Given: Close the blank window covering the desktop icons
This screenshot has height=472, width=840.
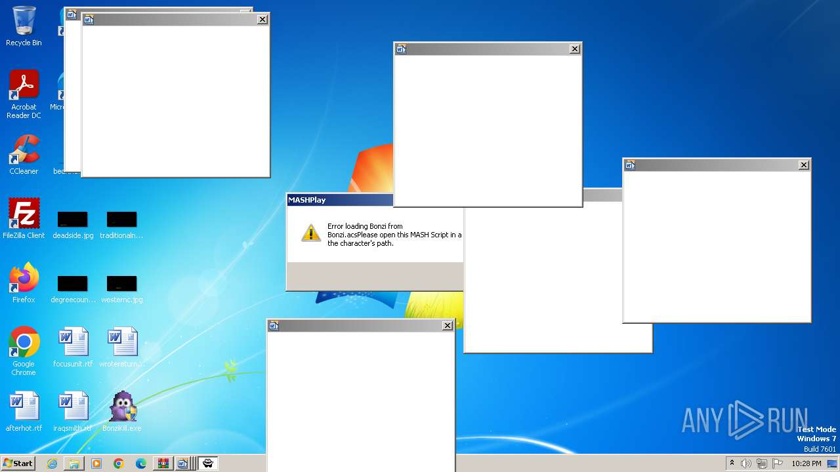Looking at the screenshot, I should [x=262, y=20].
